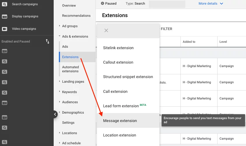The image size is (246, 146).
Task: Open the Settings nav item
Action: coord(68,123)
